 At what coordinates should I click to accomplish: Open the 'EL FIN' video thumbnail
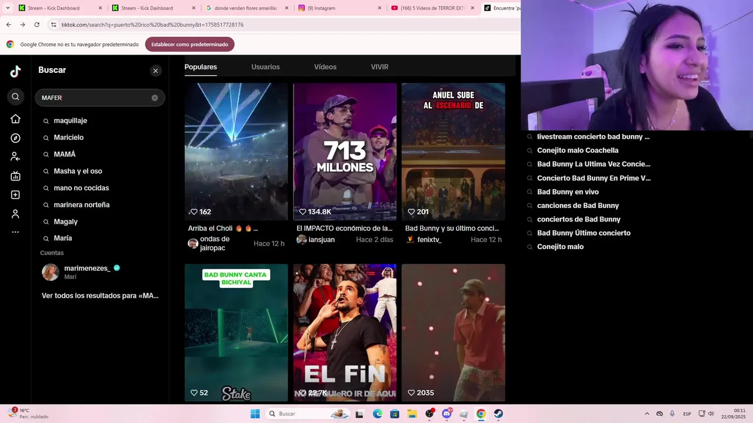click(x=345, y=333)
